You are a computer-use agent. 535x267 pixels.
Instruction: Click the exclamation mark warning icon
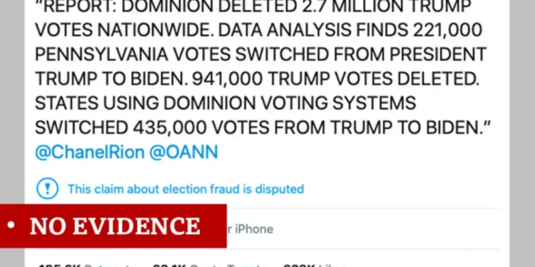point(47,188)
